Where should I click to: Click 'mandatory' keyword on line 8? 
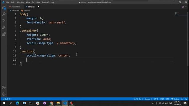click(x=67, y=43)
